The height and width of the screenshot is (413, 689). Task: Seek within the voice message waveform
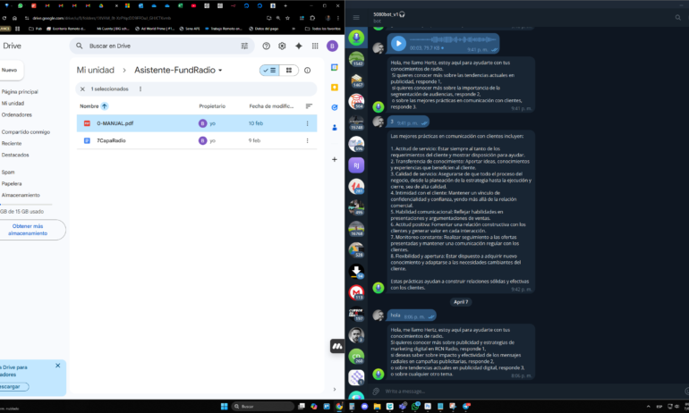click(453, 39)
